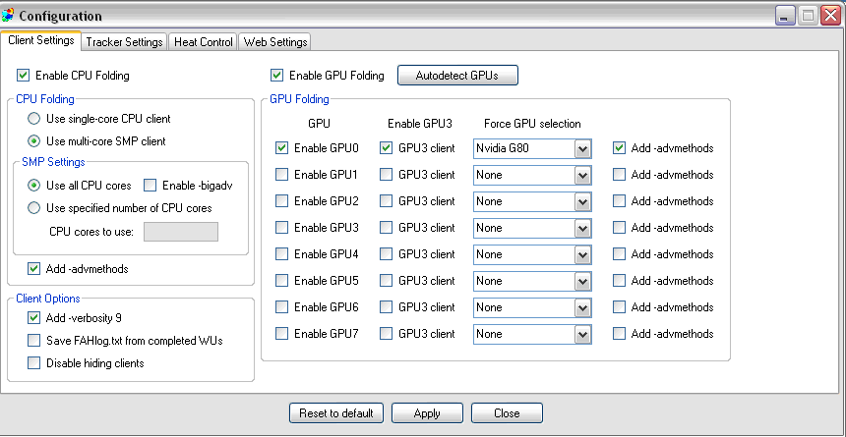
Task: Check Add -advmethods for GPU6 row
Action: pos(620,307)
